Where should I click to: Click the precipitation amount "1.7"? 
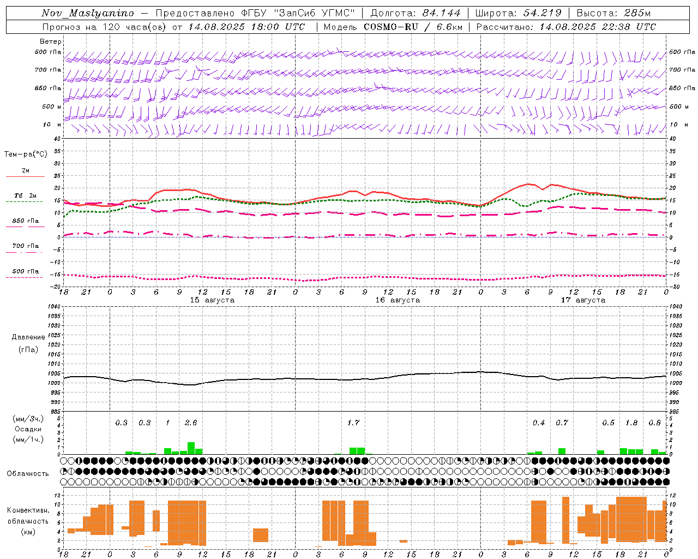[353, 423]
